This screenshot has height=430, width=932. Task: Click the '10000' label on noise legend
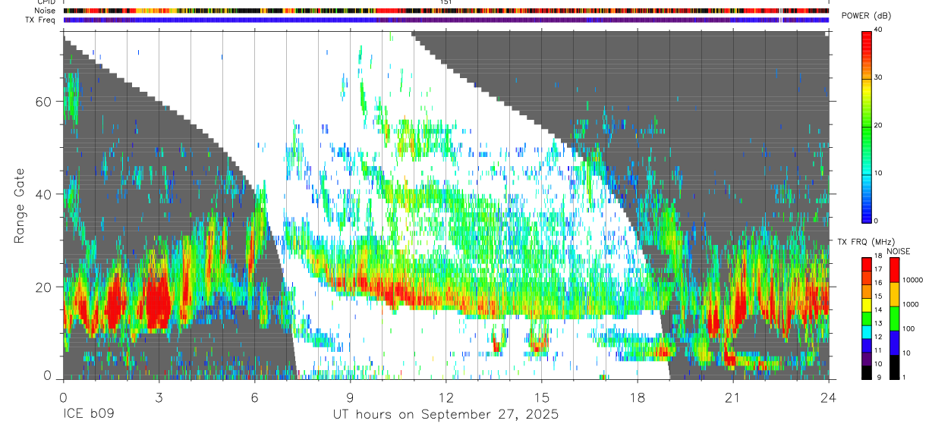pyautogui.click(x=914, y=280)
